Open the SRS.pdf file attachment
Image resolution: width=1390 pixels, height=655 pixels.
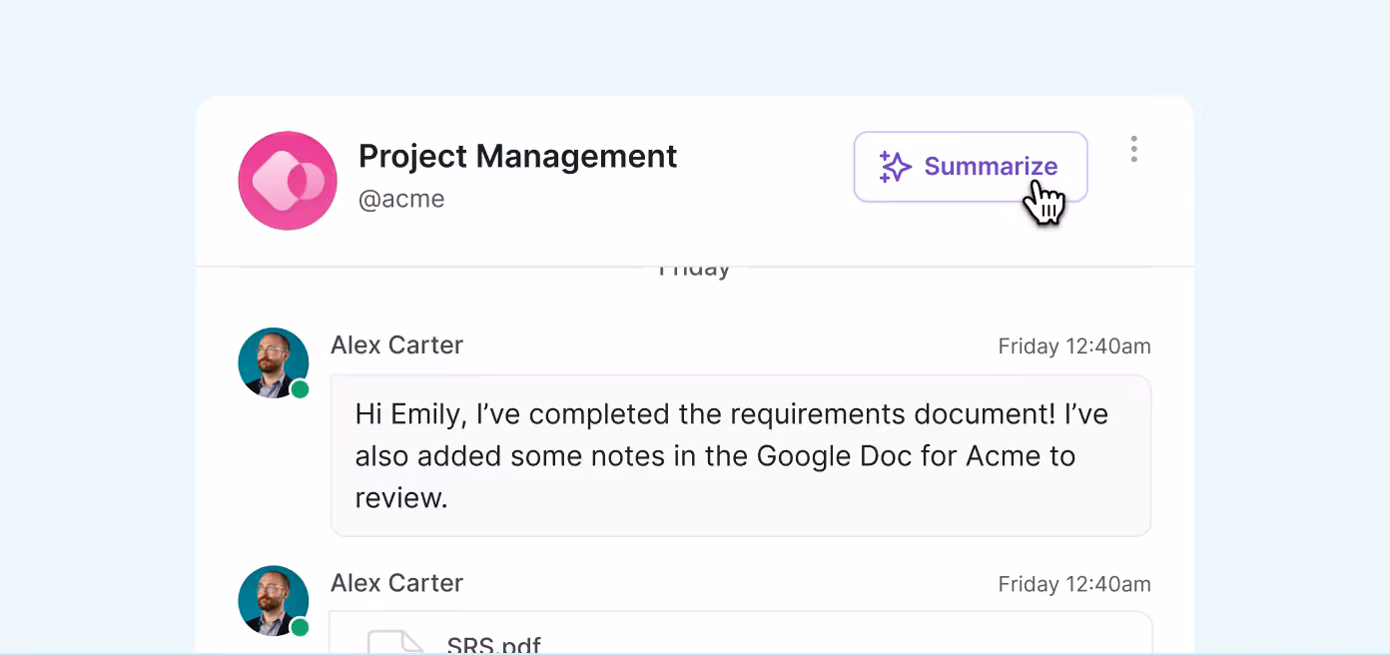(x=741, y=633)
